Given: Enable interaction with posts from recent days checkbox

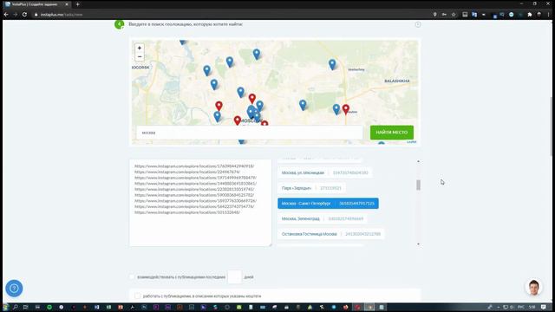Looking at the screenshot, I should coord(132,277).
